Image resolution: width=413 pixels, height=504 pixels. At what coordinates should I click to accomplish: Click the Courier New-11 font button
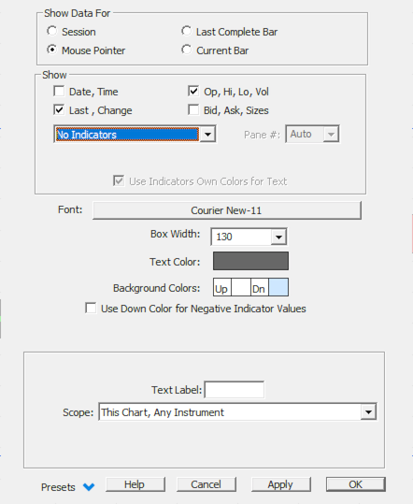227,210
